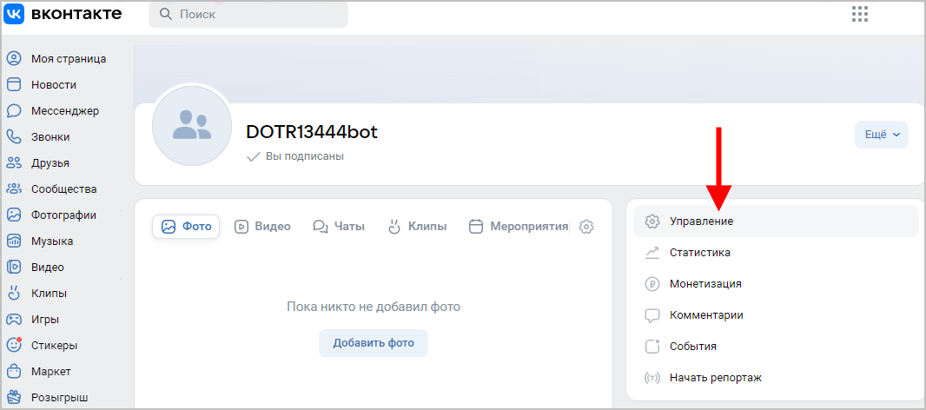The width and height of the screenshot is (926, 410).
Task: Switch to the Чаты tab
Action: click(x=339, y=226)
